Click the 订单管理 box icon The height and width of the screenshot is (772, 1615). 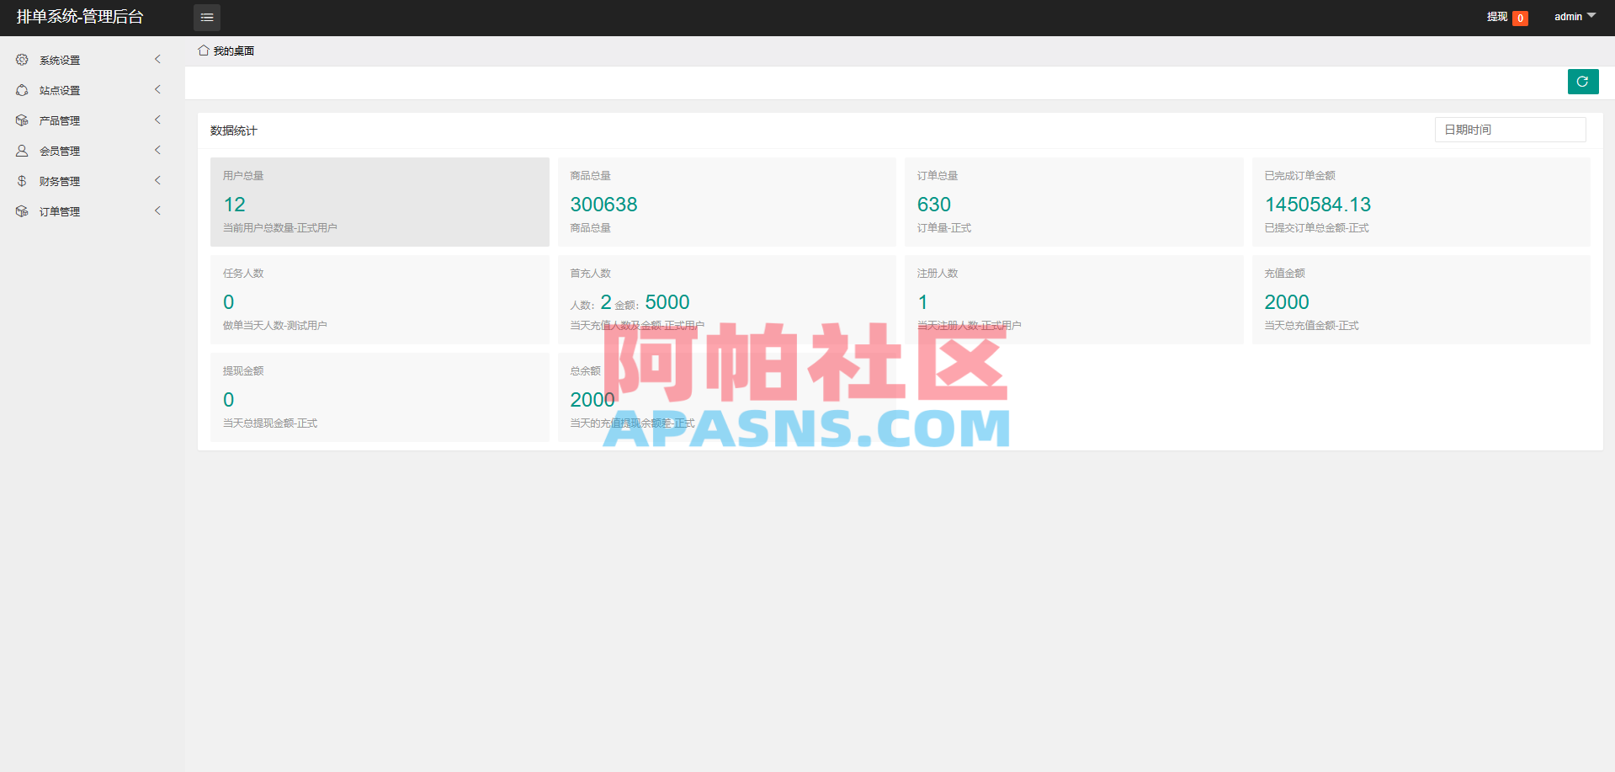point(21,210)
